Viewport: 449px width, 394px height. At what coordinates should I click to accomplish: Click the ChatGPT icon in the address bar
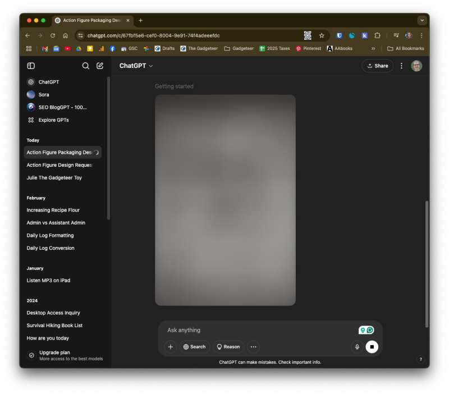pos(308,35)
